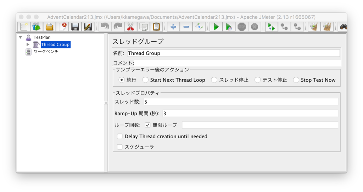Click the Stop sign icon
363x192 pixels.
242,27
